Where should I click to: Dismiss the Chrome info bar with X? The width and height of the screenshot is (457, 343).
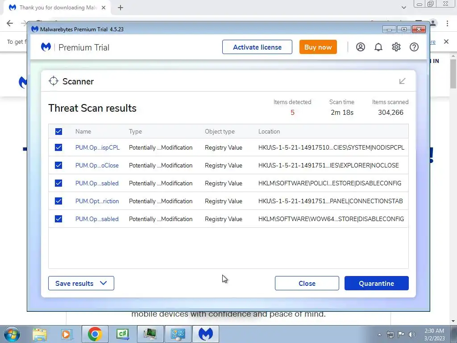coord(446,42)
